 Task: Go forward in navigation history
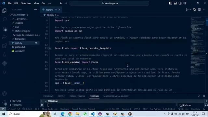[x=66, y=3]
